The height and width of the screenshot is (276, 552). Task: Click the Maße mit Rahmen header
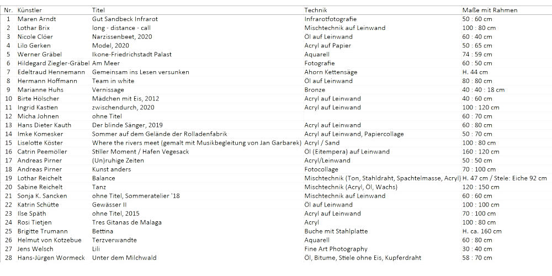[490, 10]
